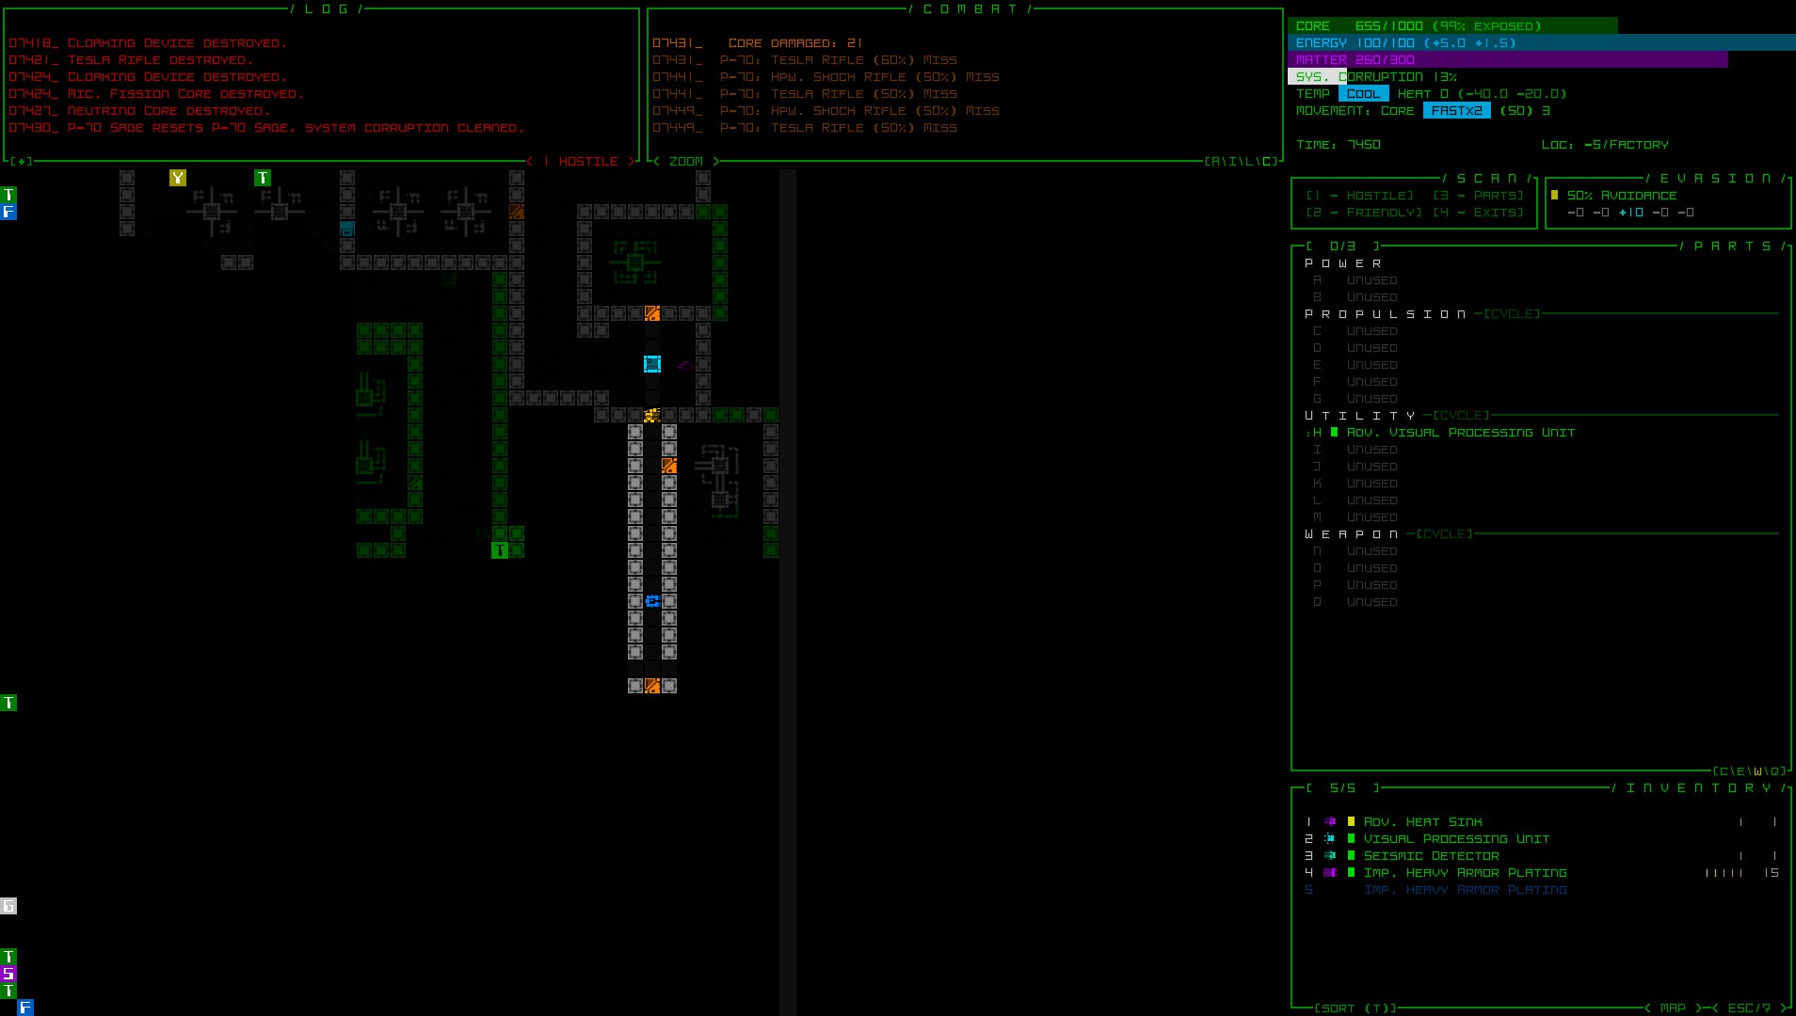Click the yellow Y marker on the map
Screen dimensions: 1796x1016
coord(178,178)
